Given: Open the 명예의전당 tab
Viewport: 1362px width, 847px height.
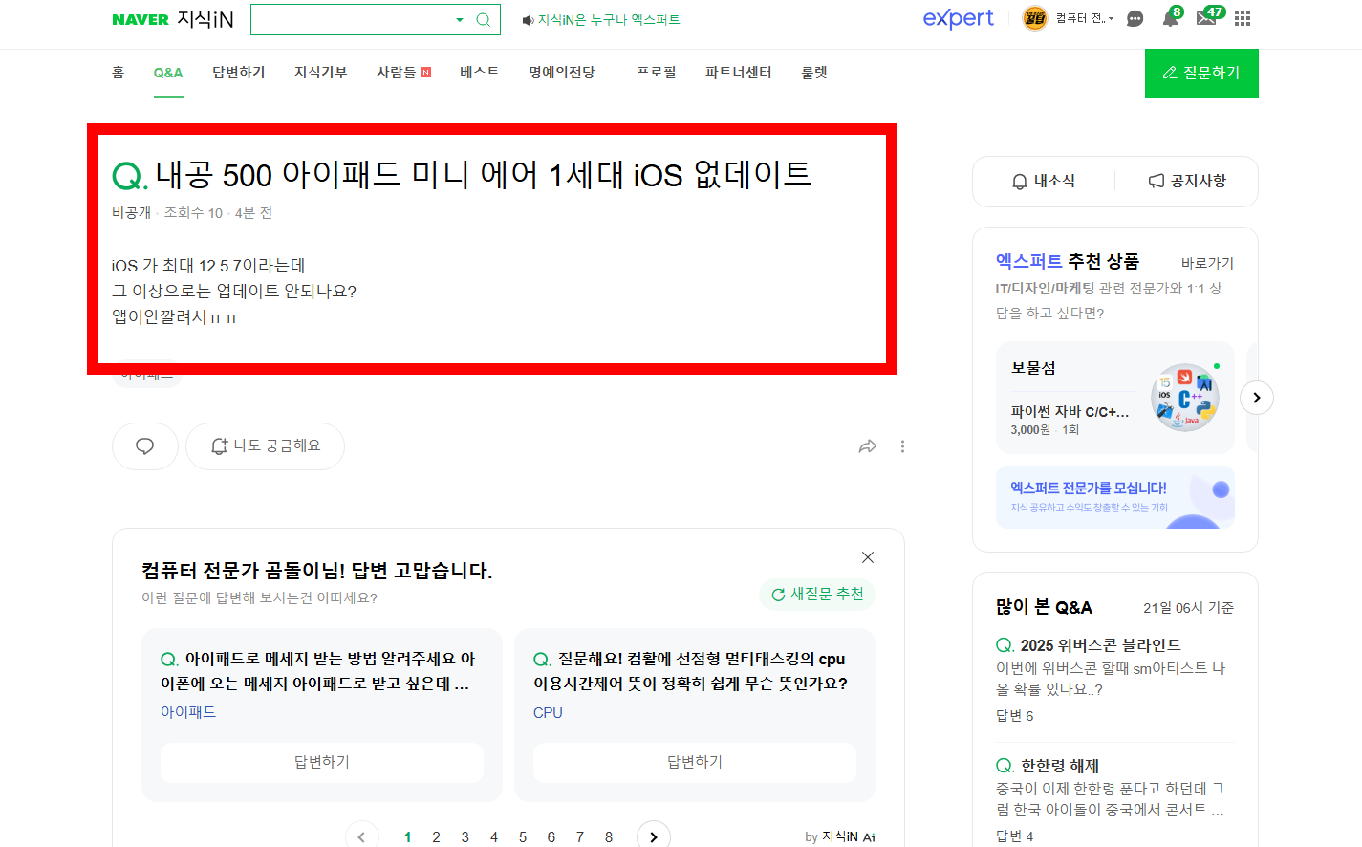Looking at the screenshot, I should pyautogui.click(x=562, y=73).
